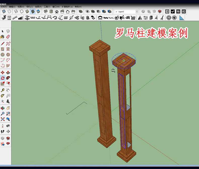Click the 模 plugin button
This screenshot has width=199, height=169.
(x=184, y=12)
